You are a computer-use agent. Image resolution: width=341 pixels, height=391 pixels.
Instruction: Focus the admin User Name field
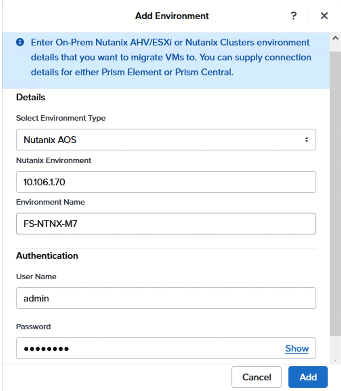click(x=165, y=298)
